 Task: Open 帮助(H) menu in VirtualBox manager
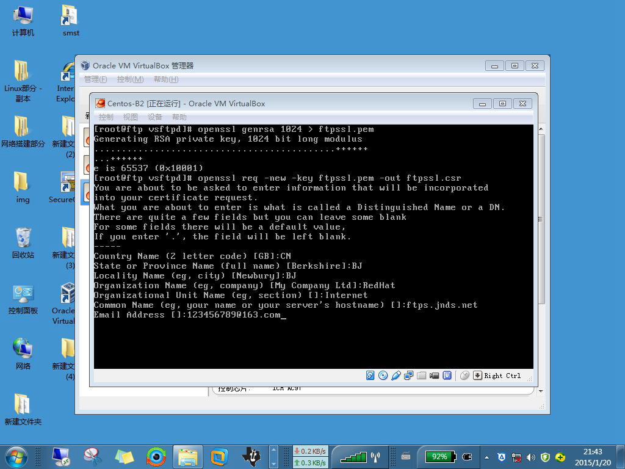click(166, 79)
